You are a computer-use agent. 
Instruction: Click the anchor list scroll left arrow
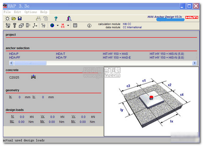click(11, 63)
